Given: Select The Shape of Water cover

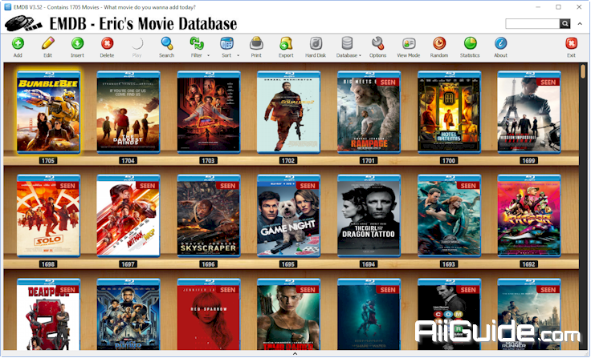Looking at the screenshot, I should tap(369, 315).
